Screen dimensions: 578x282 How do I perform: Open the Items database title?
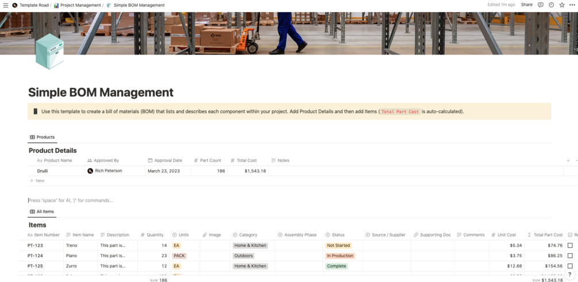37,225
